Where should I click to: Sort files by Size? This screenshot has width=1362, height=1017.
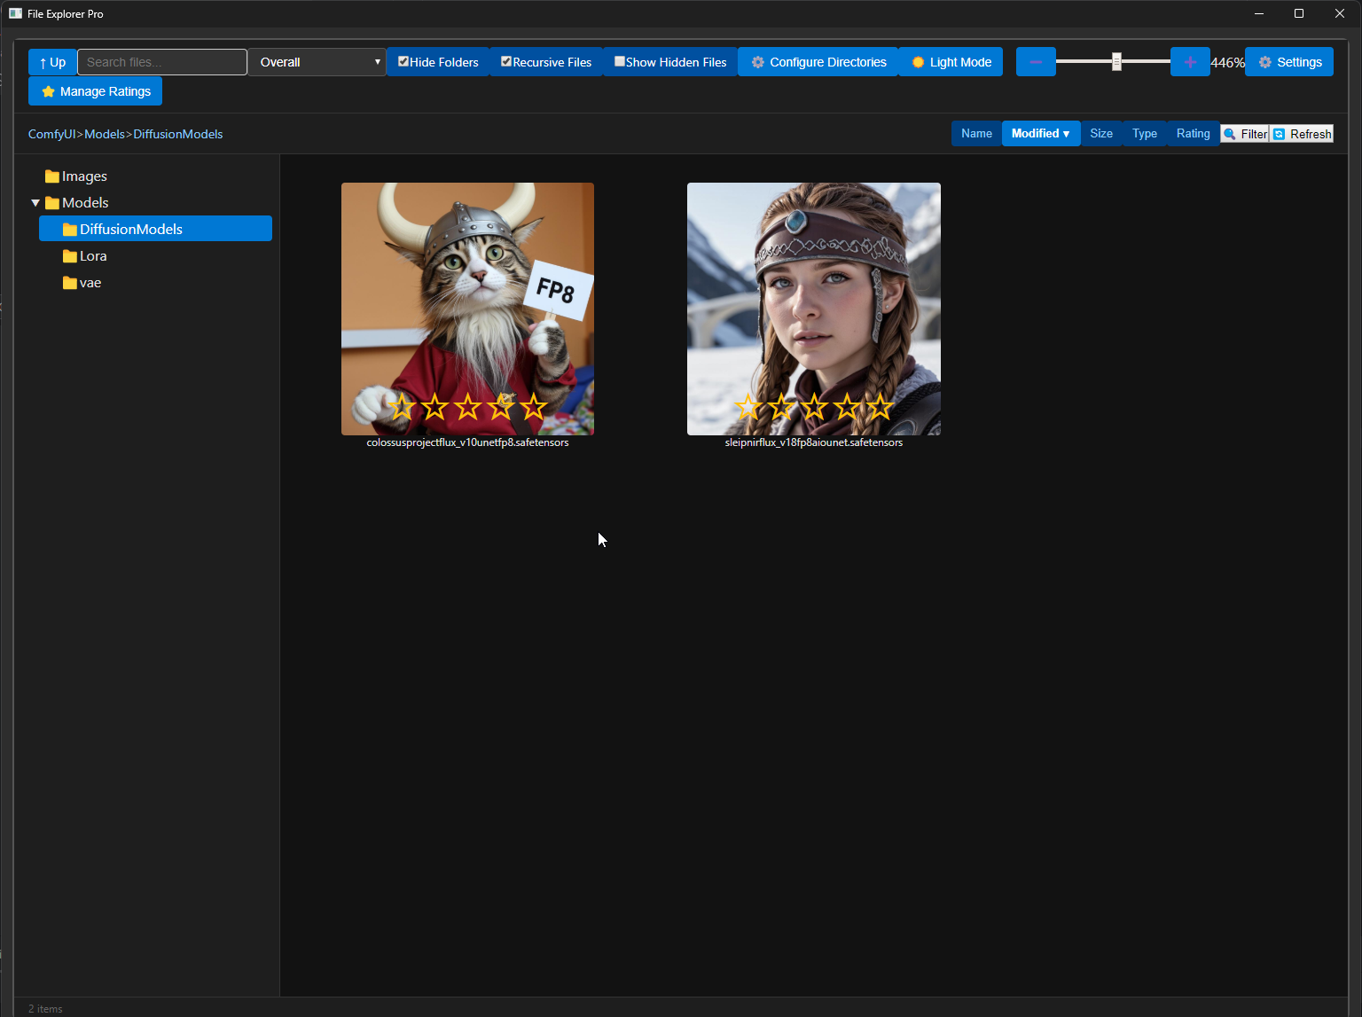coord(1101,134)
